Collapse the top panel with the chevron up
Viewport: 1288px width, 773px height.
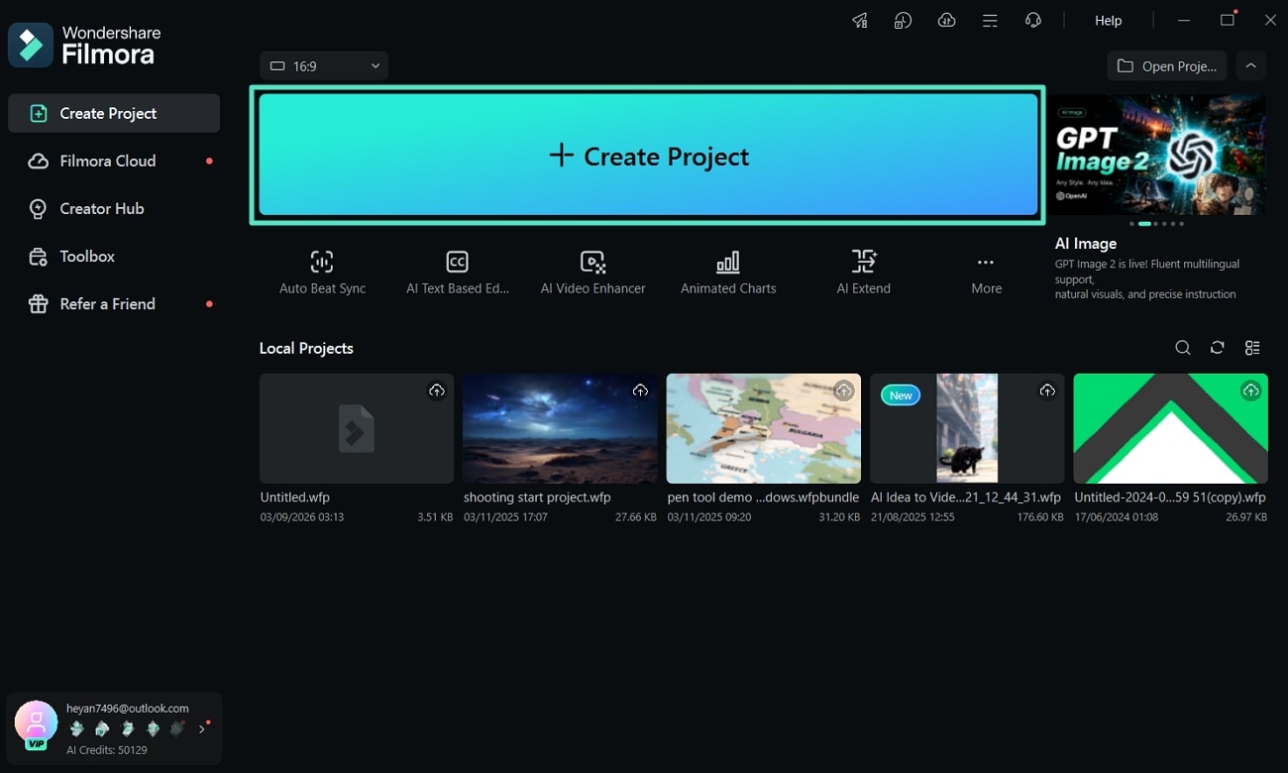tap(1250, 65)
